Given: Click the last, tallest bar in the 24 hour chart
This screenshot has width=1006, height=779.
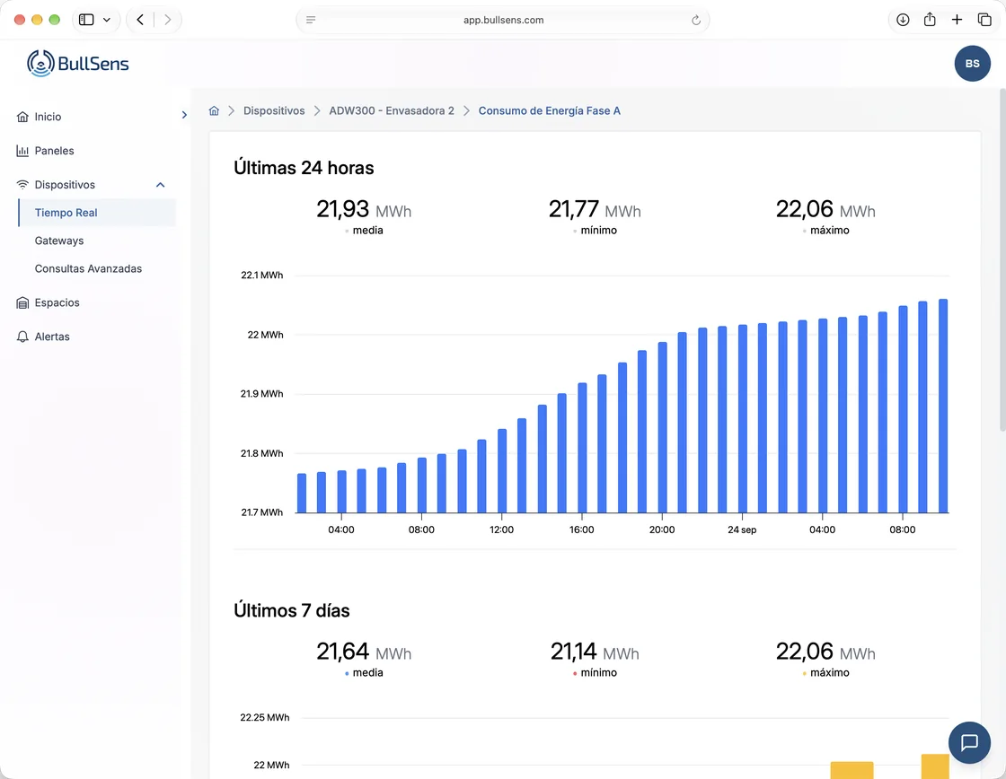Looking at the screenshot, I should tap(943, 406).
